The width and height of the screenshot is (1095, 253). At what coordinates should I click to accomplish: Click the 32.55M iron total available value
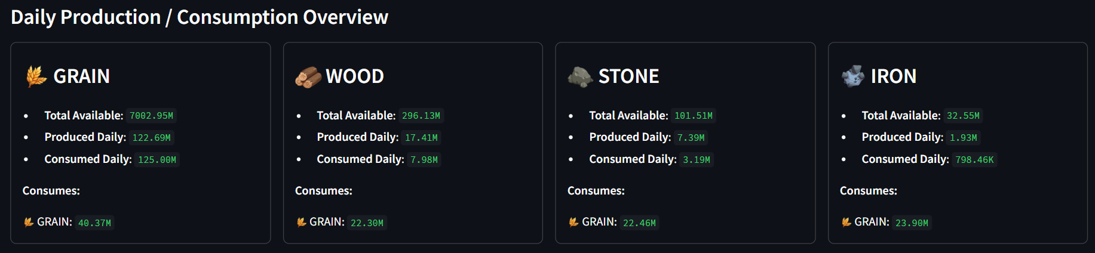963,116
